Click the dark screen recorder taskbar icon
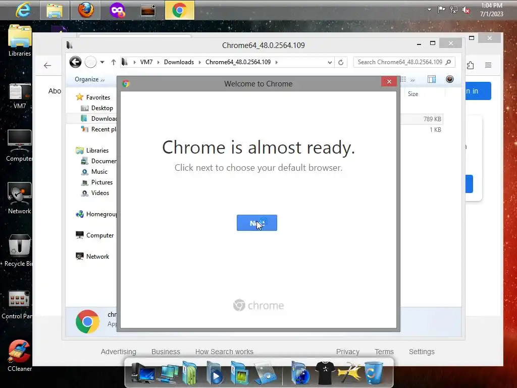Image resolution: width=517 pixels, height=388 pixels. 148,10
